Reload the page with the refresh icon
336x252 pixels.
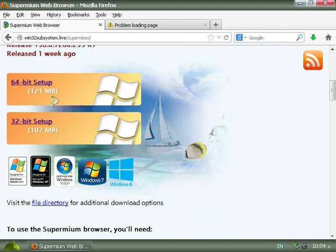click(226, 38)
